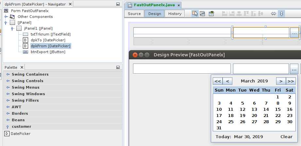Viewport: 301px width, 146px height.
Task: Collapse the [JPanel] node
Action: point(6,23)
